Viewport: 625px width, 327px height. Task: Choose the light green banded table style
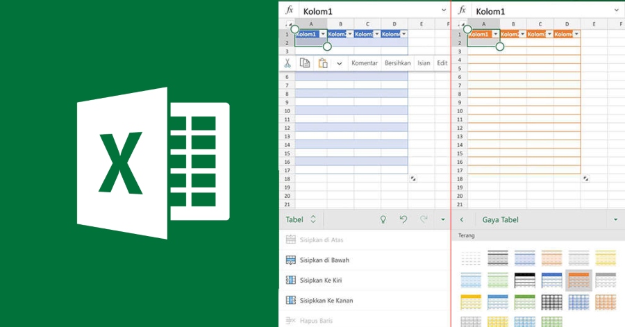pos(498,280)
